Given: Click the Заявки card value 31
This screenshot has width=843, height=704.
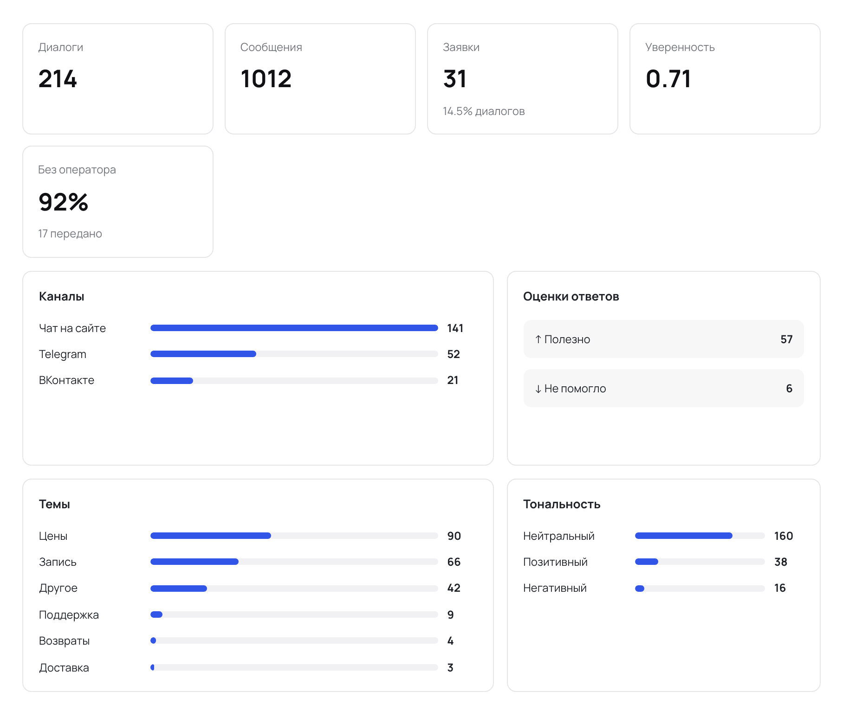Looking at the screenshot, I should 455,79.
